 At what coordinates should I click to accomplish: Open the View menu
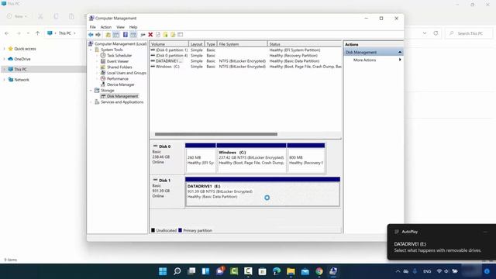point(120,27)
